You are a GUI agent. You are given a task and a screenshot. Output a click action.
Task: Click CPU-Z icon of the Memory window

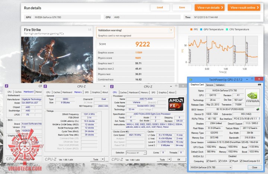point(45,86)
